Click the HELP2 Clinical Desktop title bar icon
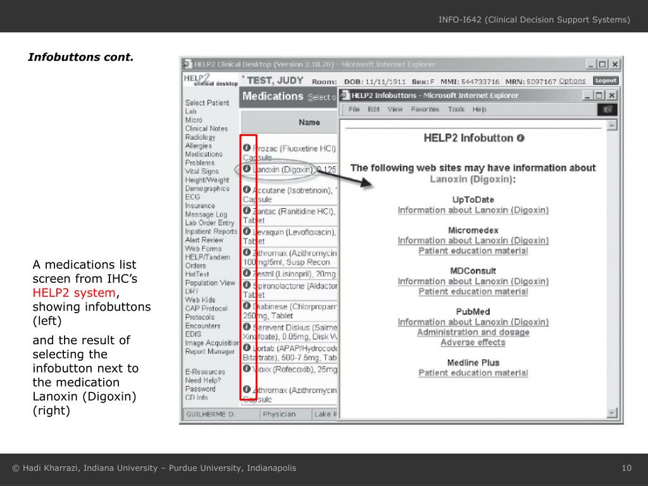648x486 pixels. [x=187, y=64]
